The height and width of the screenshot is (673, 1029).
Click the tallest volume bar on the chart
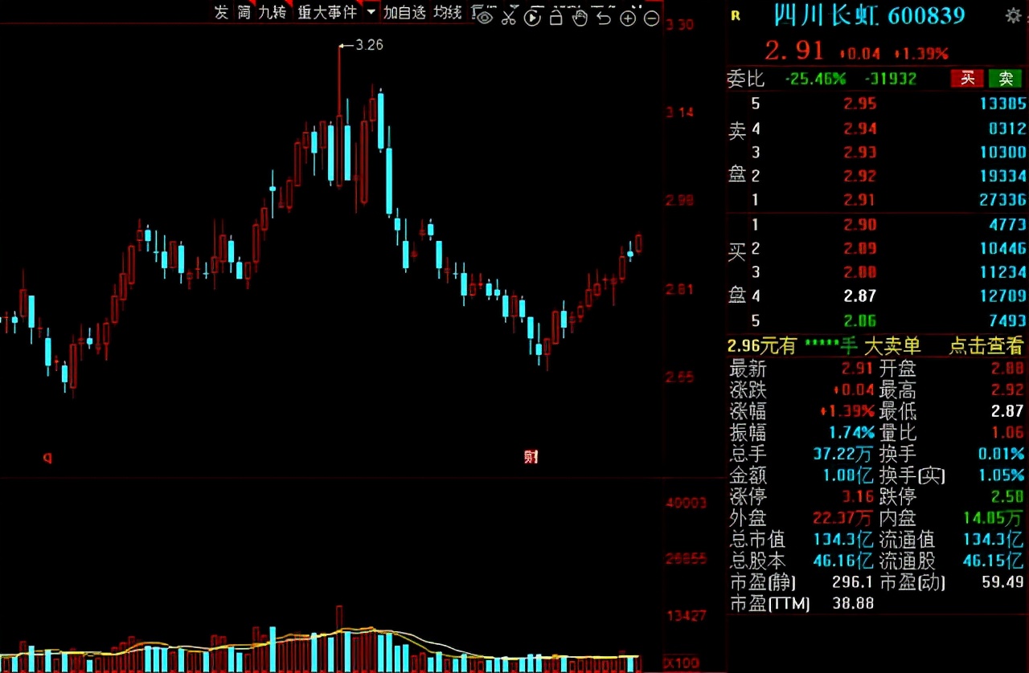click(x=339, y=634)
